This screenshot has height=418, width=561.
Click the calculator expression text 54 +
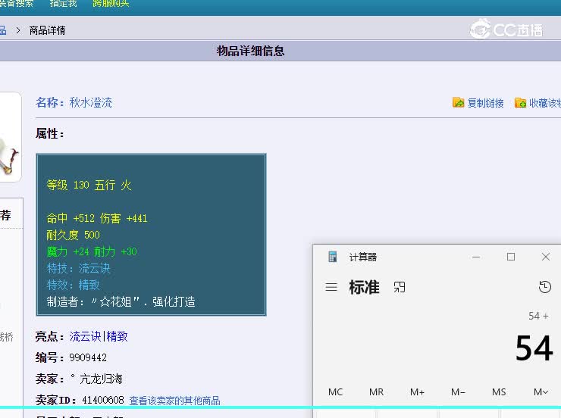coord(538,316)
